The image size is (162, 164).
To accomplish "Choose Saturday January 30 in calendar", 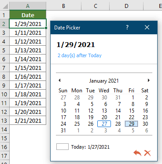I will [x=145, y=124].
